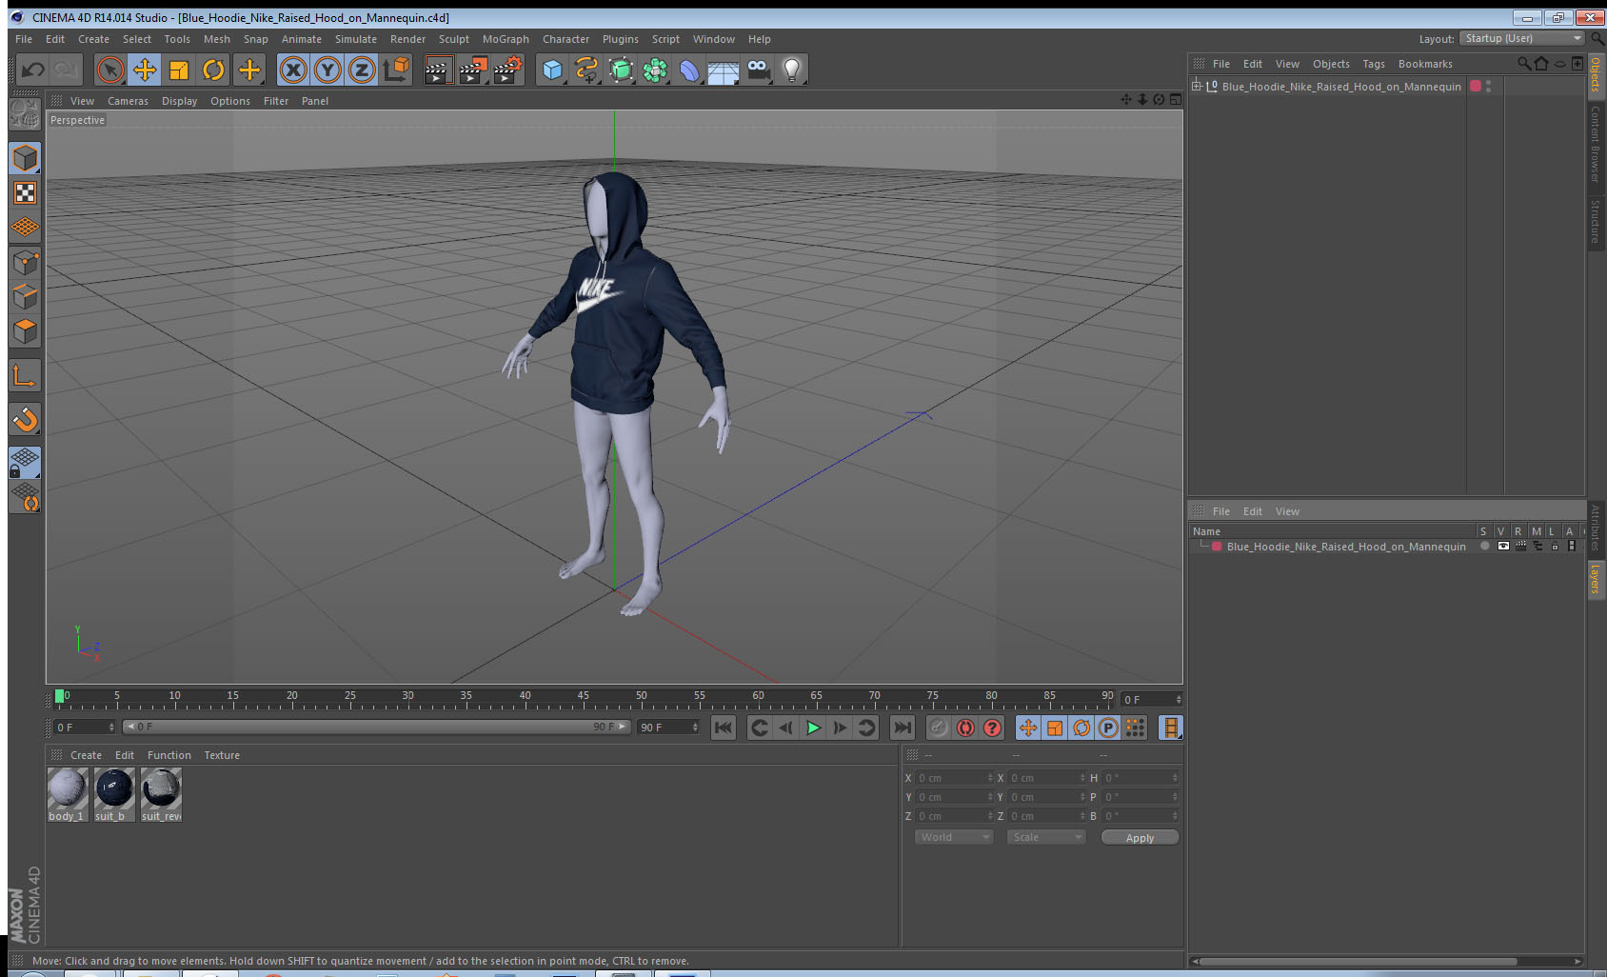
Task: Add a floor environment object
Action: point(724,70)
